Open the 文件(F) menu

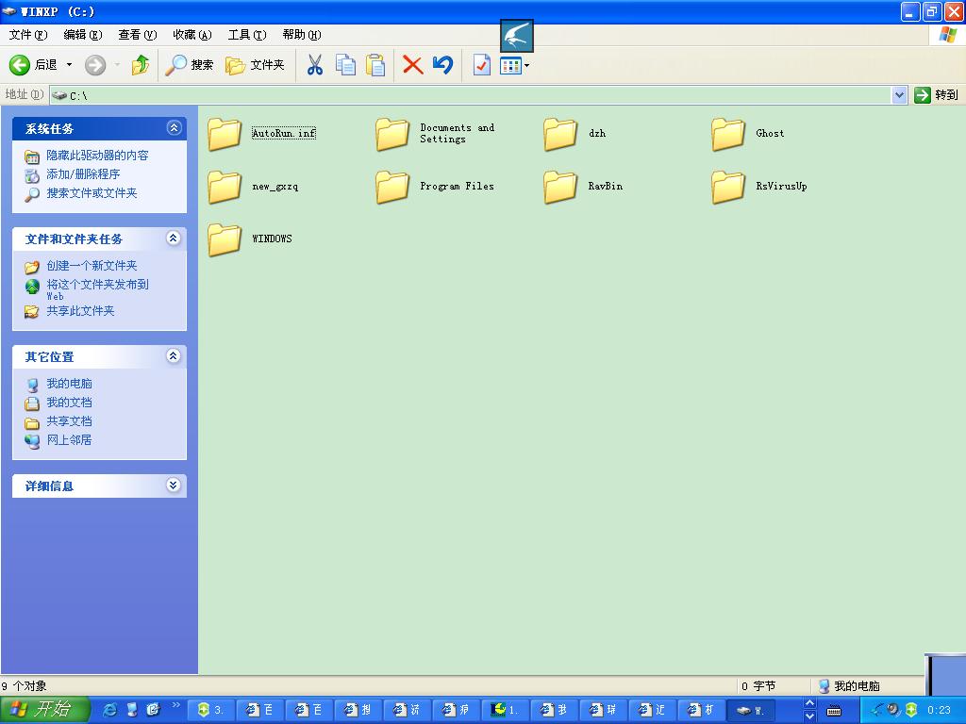[28, 35]
